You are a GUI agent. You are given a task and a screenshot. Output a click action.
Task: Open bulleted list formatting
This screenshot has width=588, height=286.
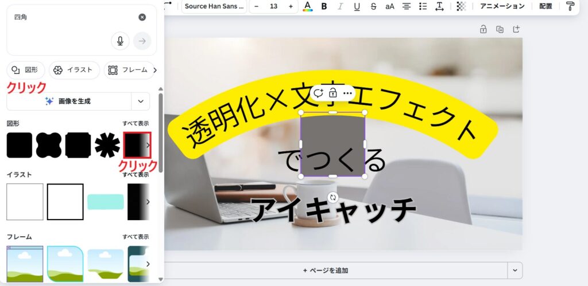coord(423,6)
